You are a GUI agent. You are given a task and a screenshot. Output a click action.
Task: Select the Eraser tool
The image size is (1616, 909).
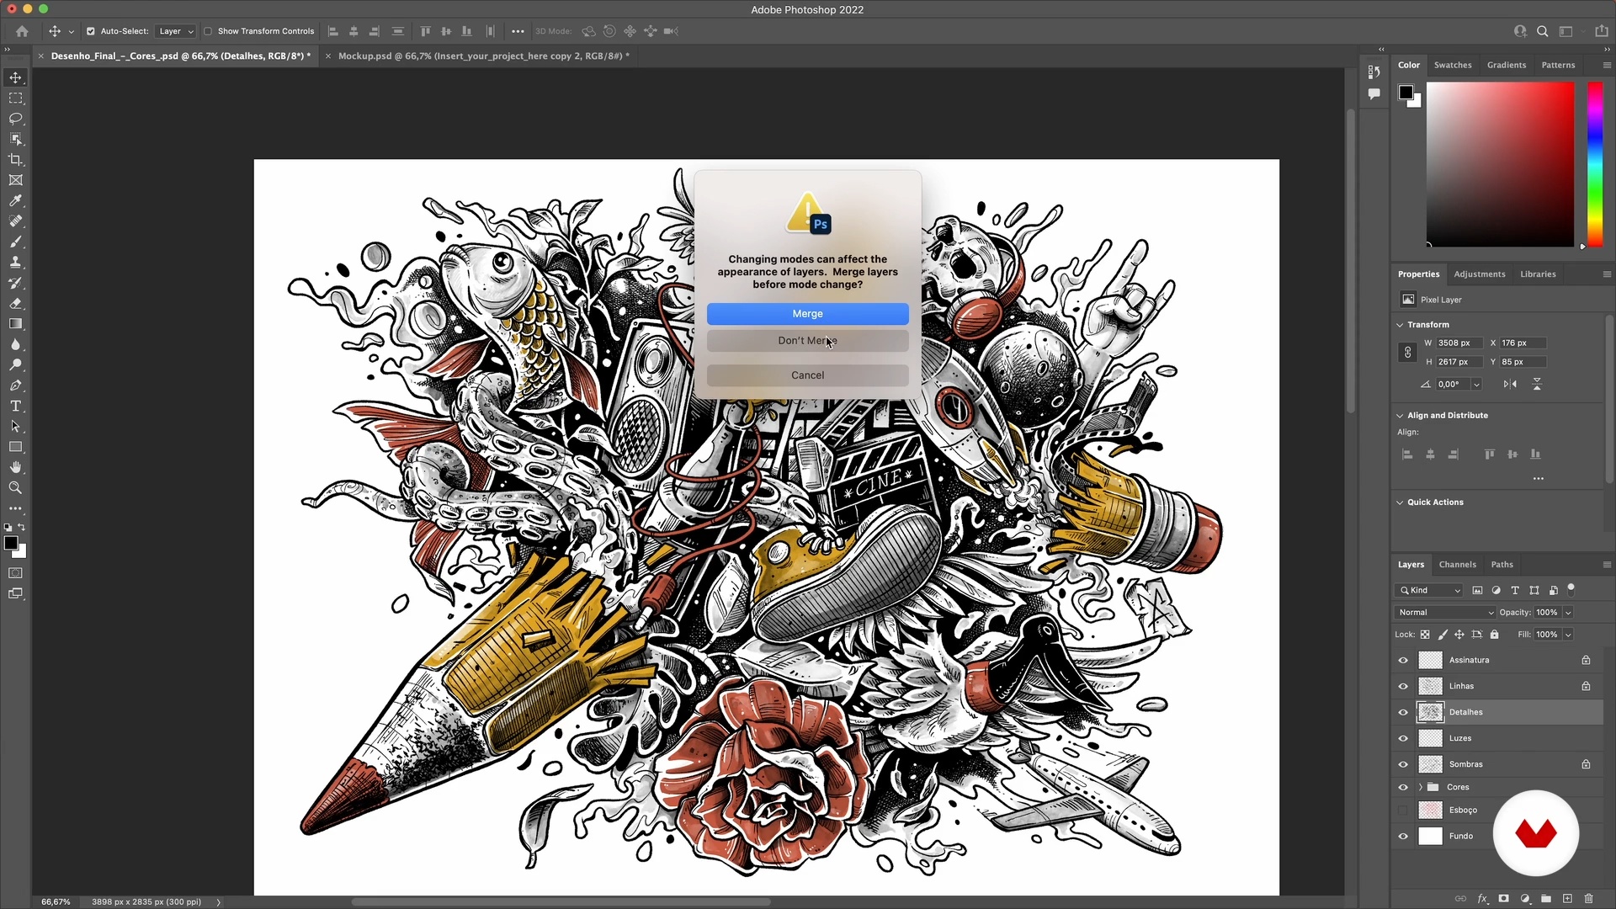(x=15, y=303)
